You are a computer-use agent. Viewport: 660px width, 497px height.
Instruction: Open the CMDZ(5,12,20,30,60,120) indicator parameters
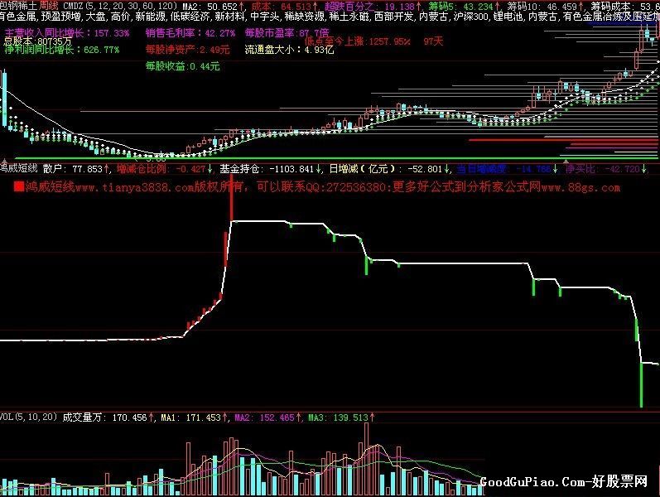pyautogui.click(x=119, y=6)
